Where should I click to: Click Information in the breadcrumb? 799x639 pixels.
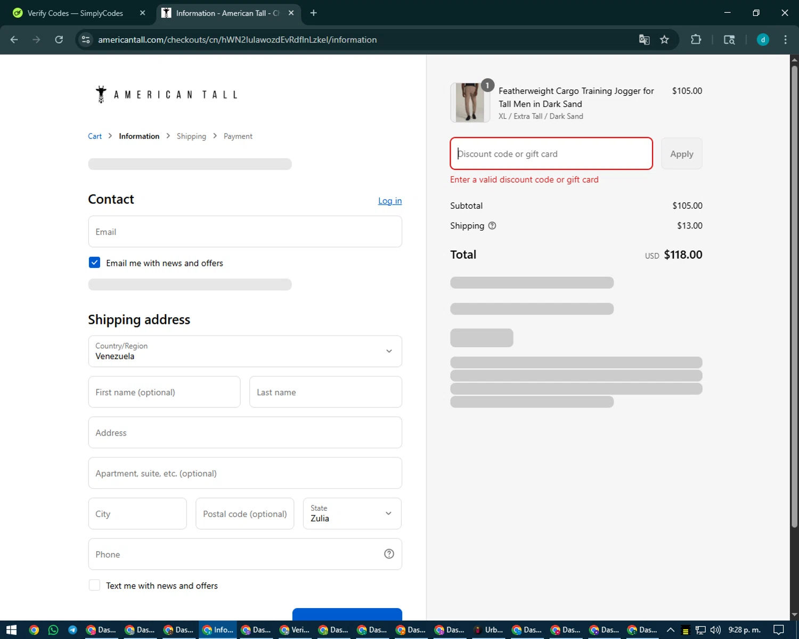coord(139,136)
